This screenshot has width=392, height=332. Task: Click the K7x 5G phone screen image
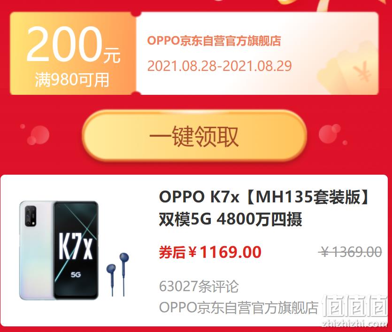coord(76,250)
